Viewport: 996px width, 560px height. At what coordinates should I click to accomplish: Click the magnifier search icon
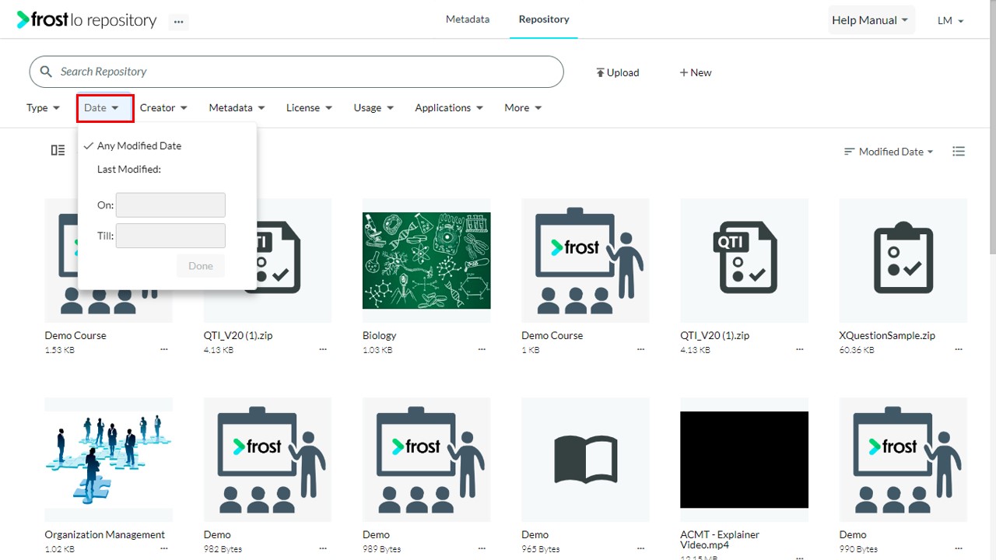tap(46, 72)
